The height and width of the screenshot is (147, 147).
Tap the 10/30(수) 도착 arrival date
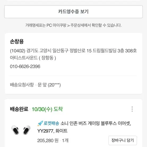point(47,109)
